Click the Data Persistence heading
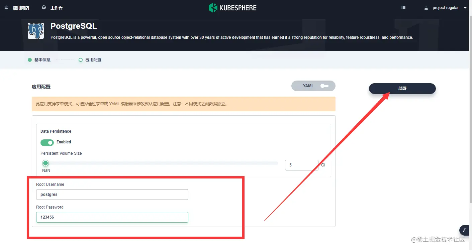The height and width of the screenshot is (250, 472). [x=56, y=131]
